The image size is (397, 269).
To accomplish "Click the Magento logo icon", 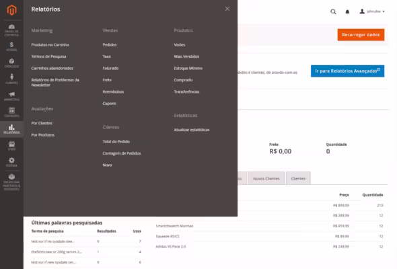I will [x=11, y=10].
